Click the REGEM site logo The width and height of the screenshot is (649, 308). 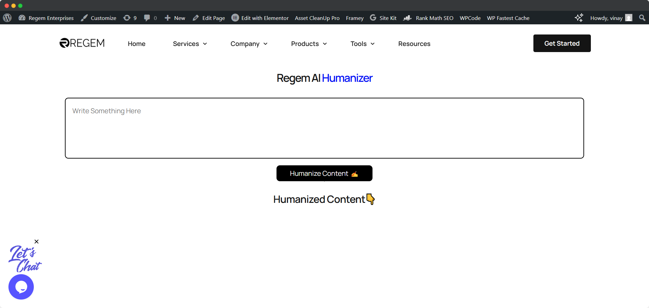tap(82, 43)
